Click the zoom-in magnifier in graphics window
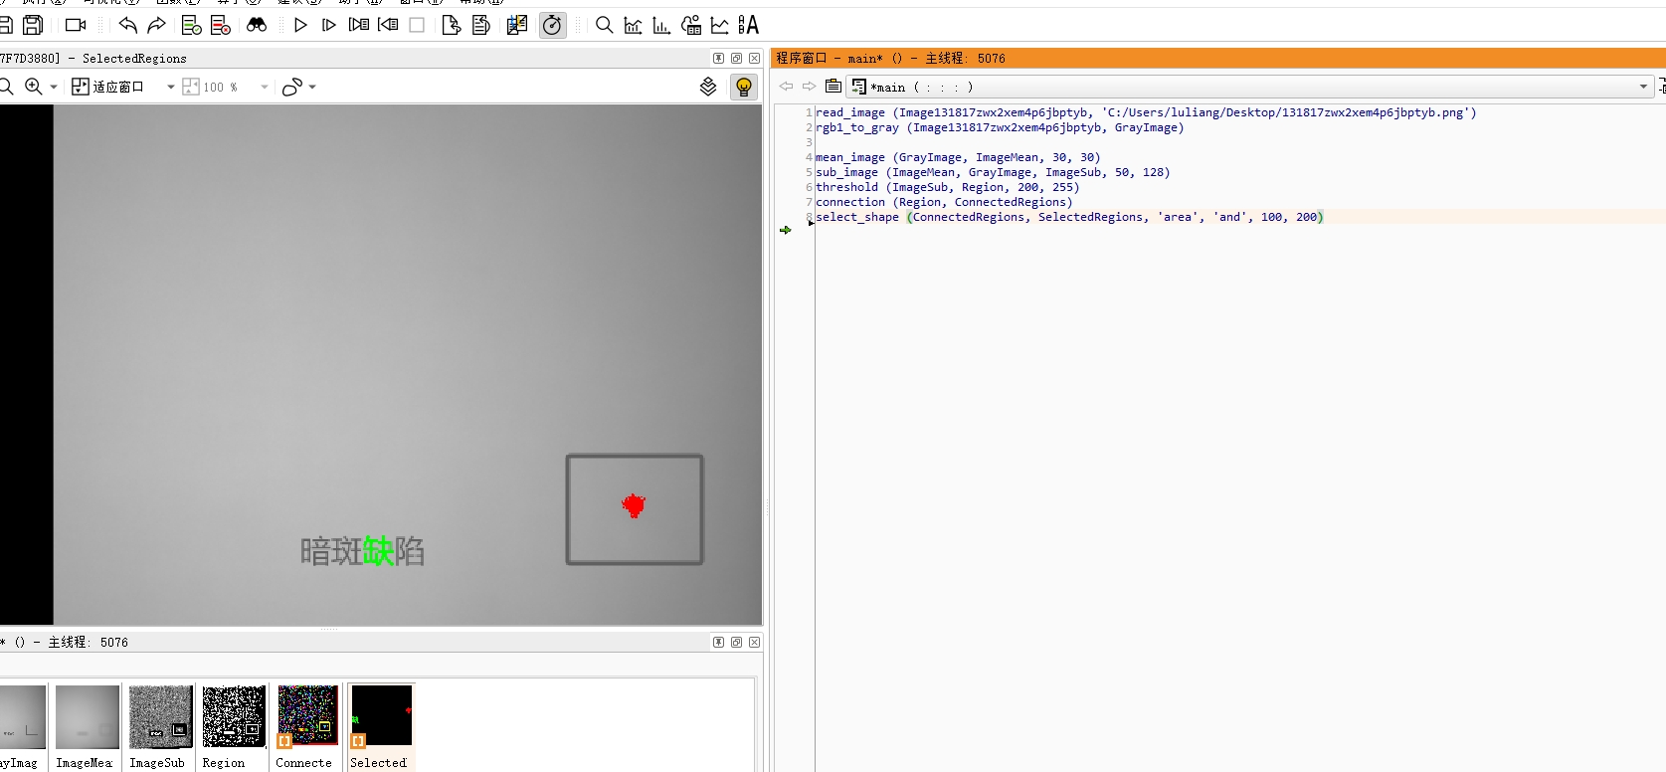The image size is (1666, 772). click(x=34, y=87)
